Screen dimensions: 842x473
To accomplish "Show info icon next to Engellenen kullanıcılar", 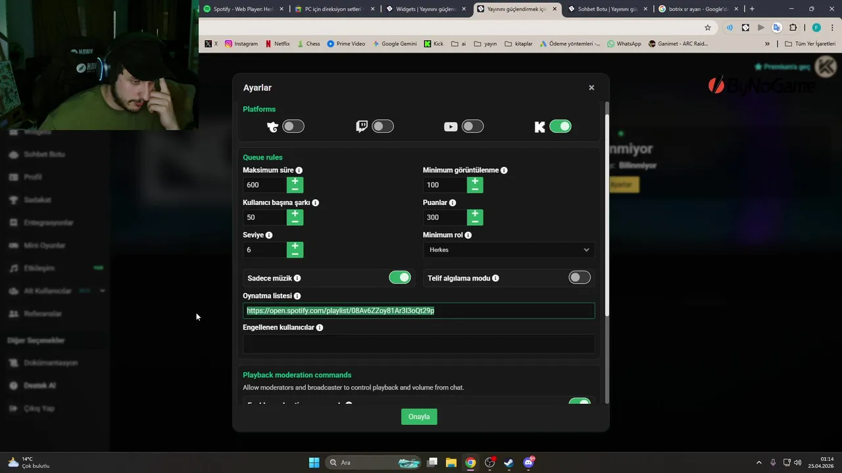I will (x=320, y=328).
